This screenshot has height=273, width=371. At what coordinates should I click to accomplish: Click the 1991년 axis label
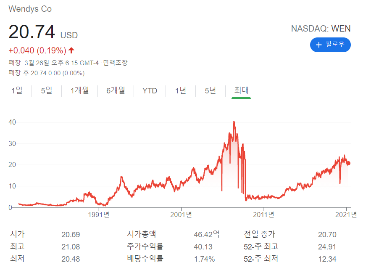pyautogui.click(x=99, y=215)
